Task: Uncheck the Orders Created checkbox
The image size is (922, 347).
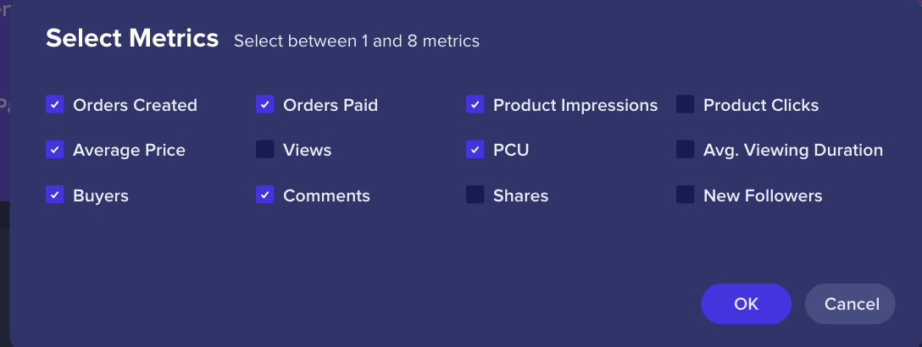Action: 55,105
